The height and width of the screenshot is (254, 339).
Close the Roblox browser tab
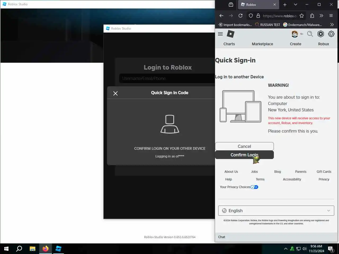click(x=275, y=4)
